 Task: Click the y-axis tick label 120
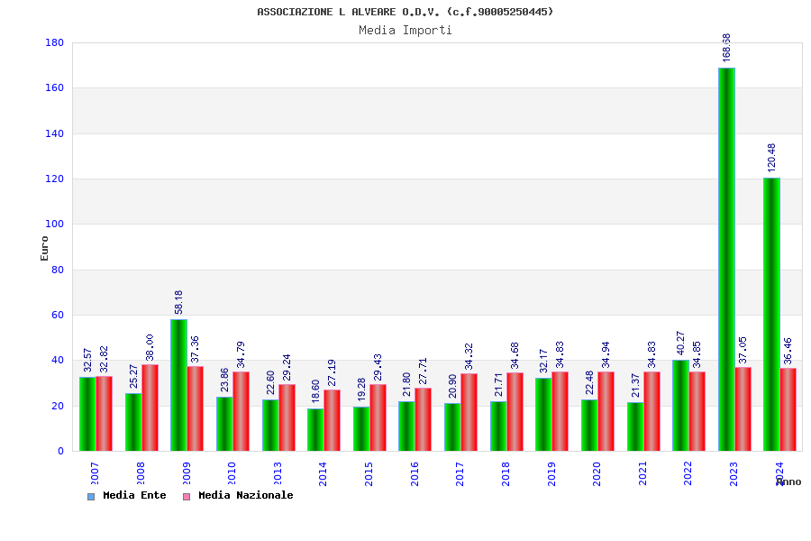54,179
